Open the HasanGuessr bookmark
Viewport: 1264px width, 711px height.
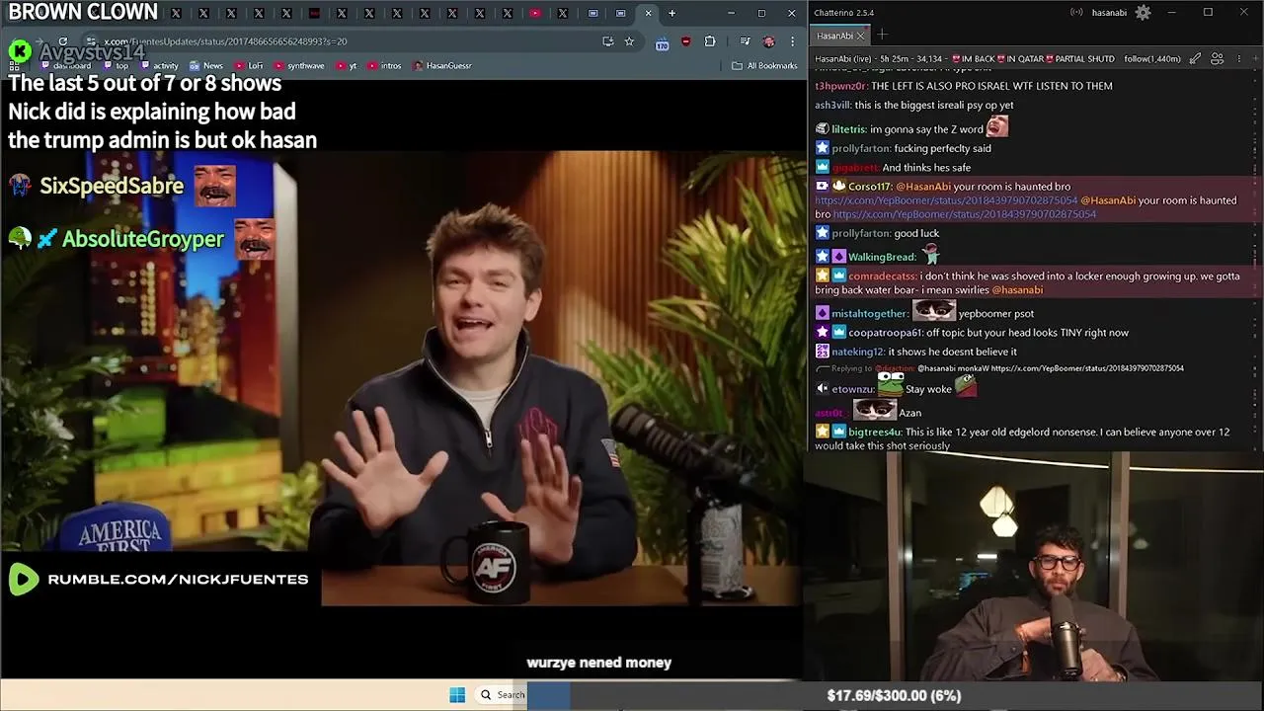[441, 66]
